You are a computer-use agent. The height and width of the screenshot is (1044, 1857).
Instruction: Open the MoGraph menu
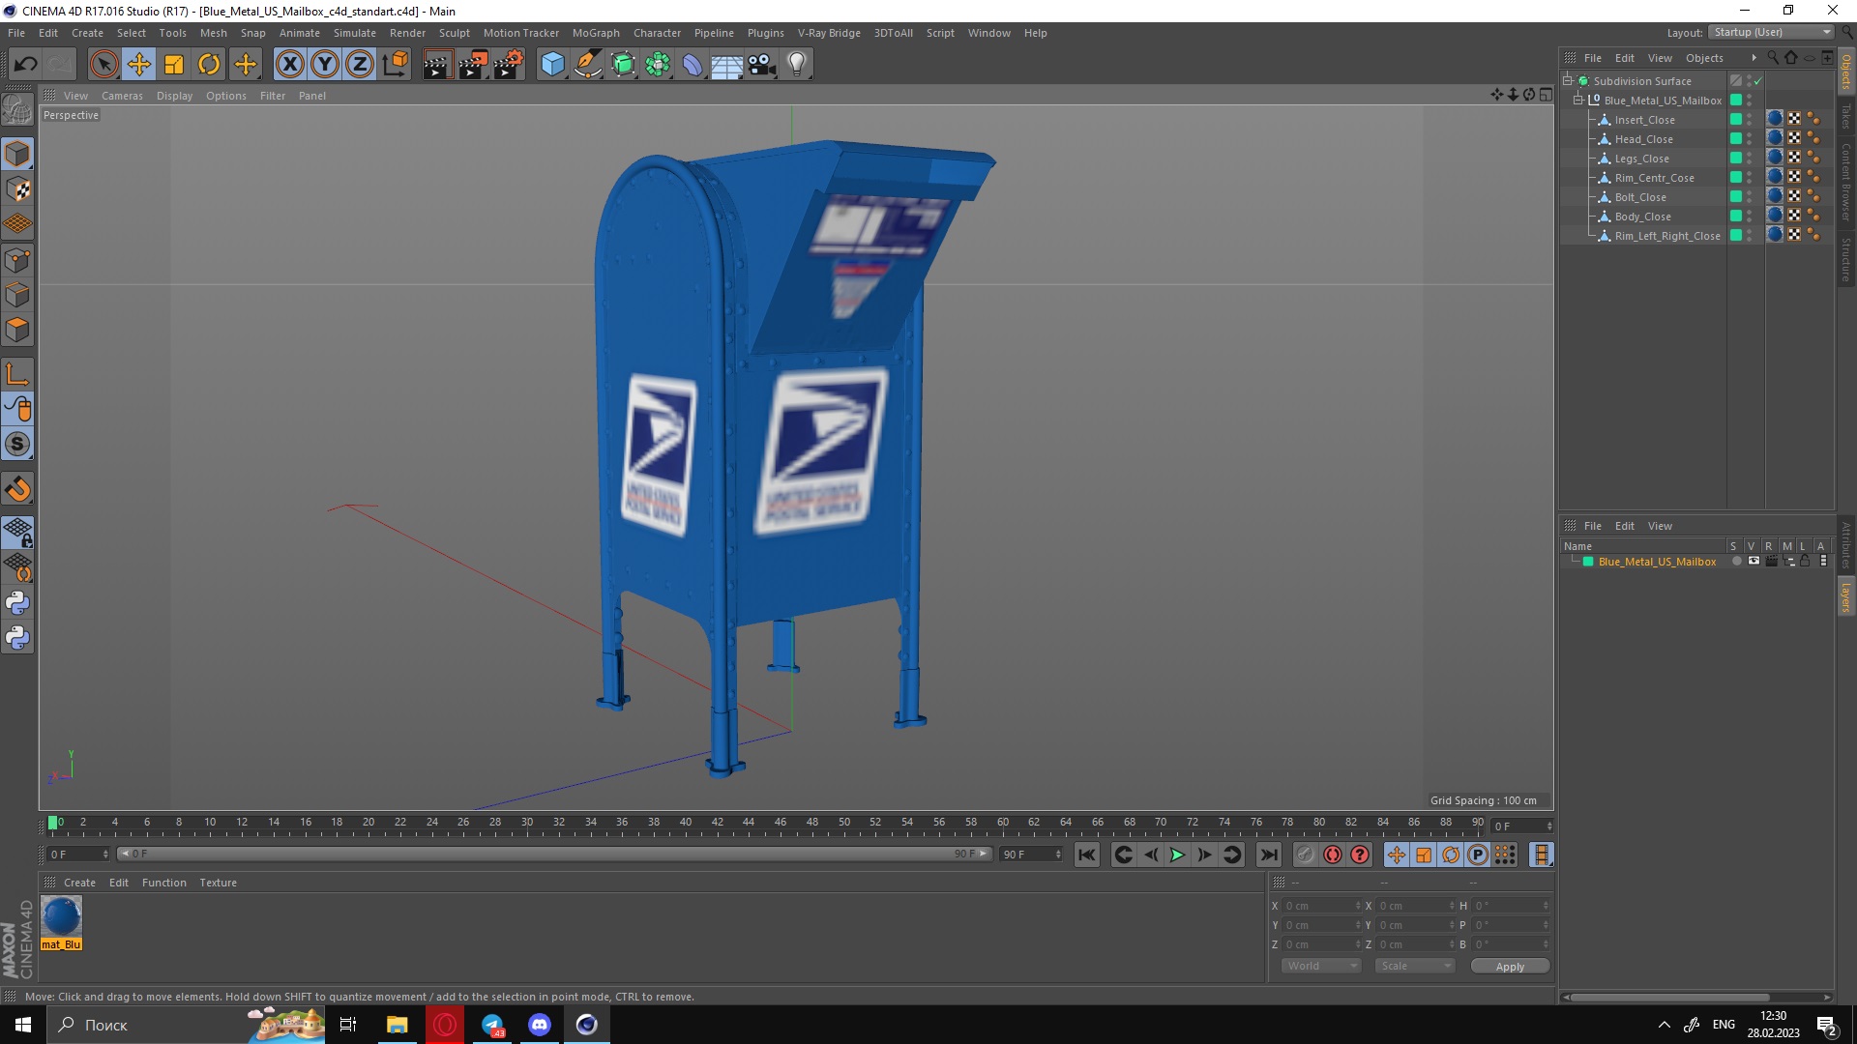[596, 33]
